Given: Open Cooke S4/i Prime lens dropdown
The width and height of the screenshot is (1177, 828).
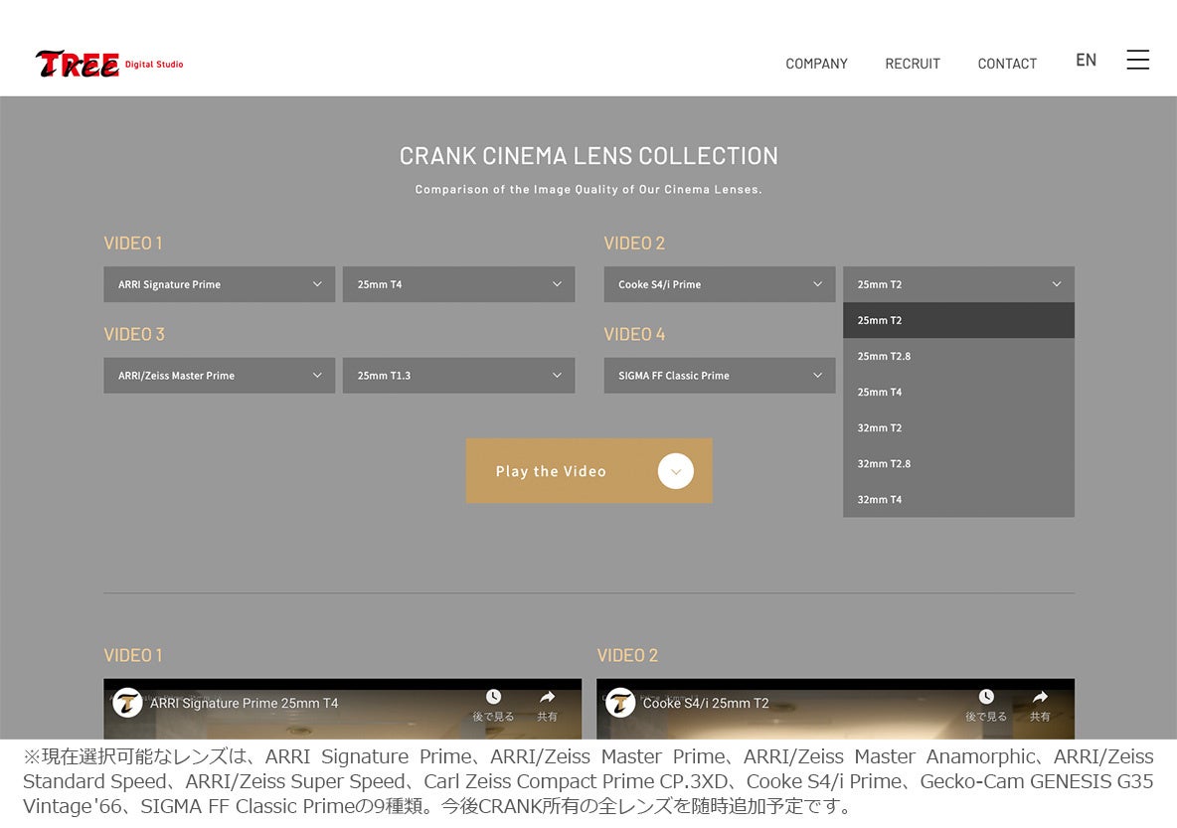Looking at the screenshot, I should click(x=719, y=284).
